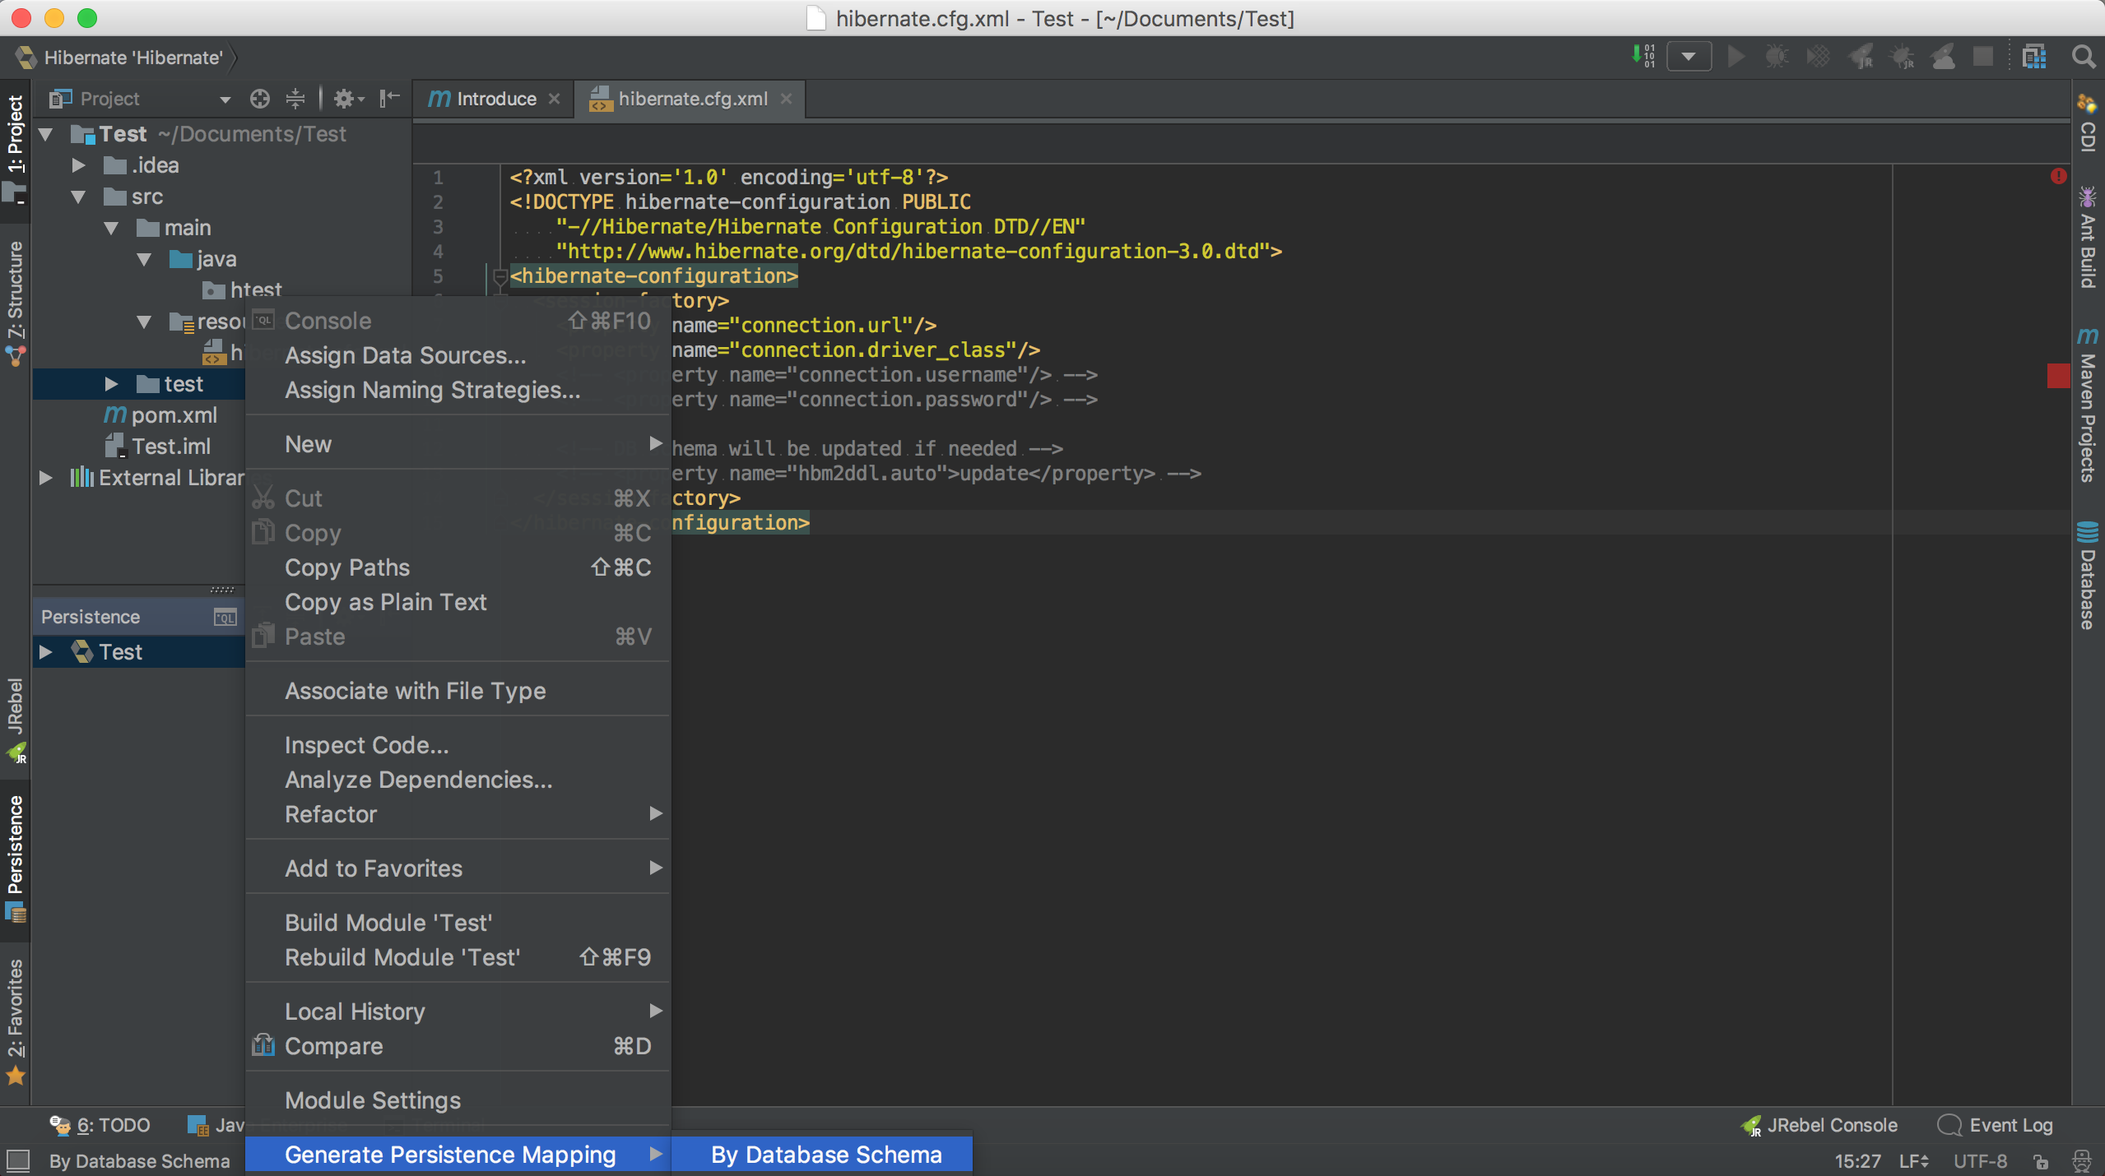The image size is (2105, 1176).
Task: Click the Search Everywhere magnifier icon
Action: click(2082, 57)
